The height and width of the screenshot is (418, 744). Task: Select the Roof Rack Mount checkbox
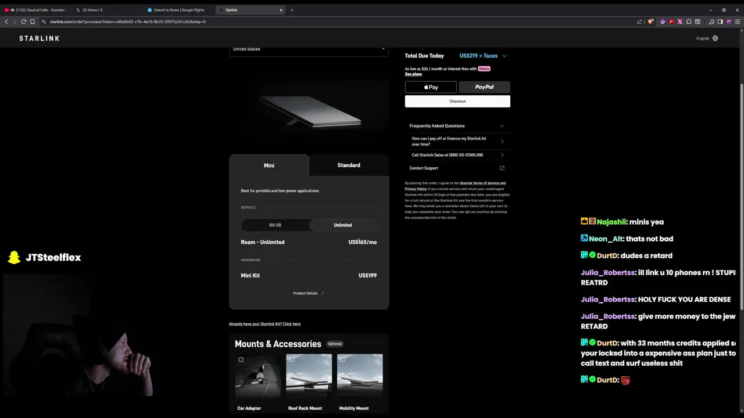click(x=292, y=359)
